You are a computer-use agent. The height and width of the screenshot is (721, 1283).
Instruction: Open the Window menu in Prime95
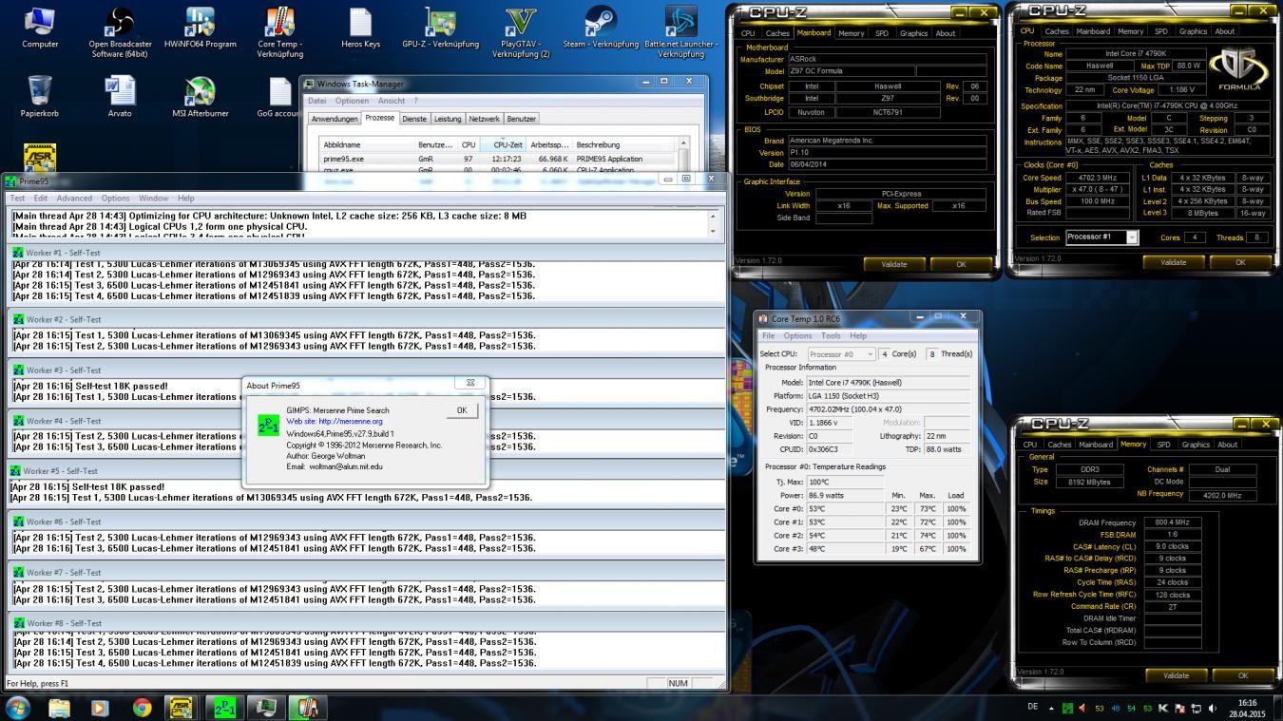(154, 198)
